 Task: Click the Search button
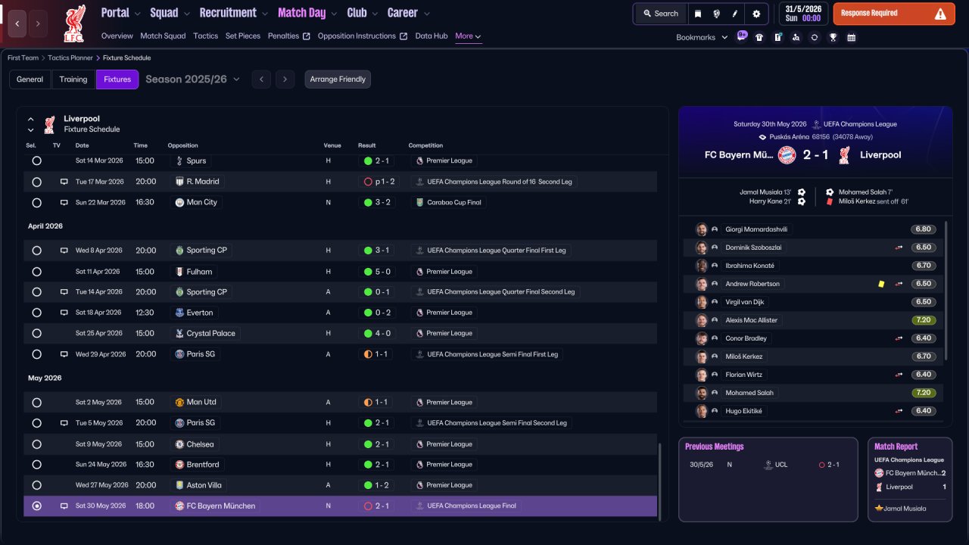click(x=661, y=14)
